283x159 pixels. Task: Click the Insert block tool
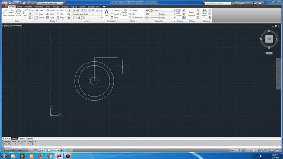point(125,13)
